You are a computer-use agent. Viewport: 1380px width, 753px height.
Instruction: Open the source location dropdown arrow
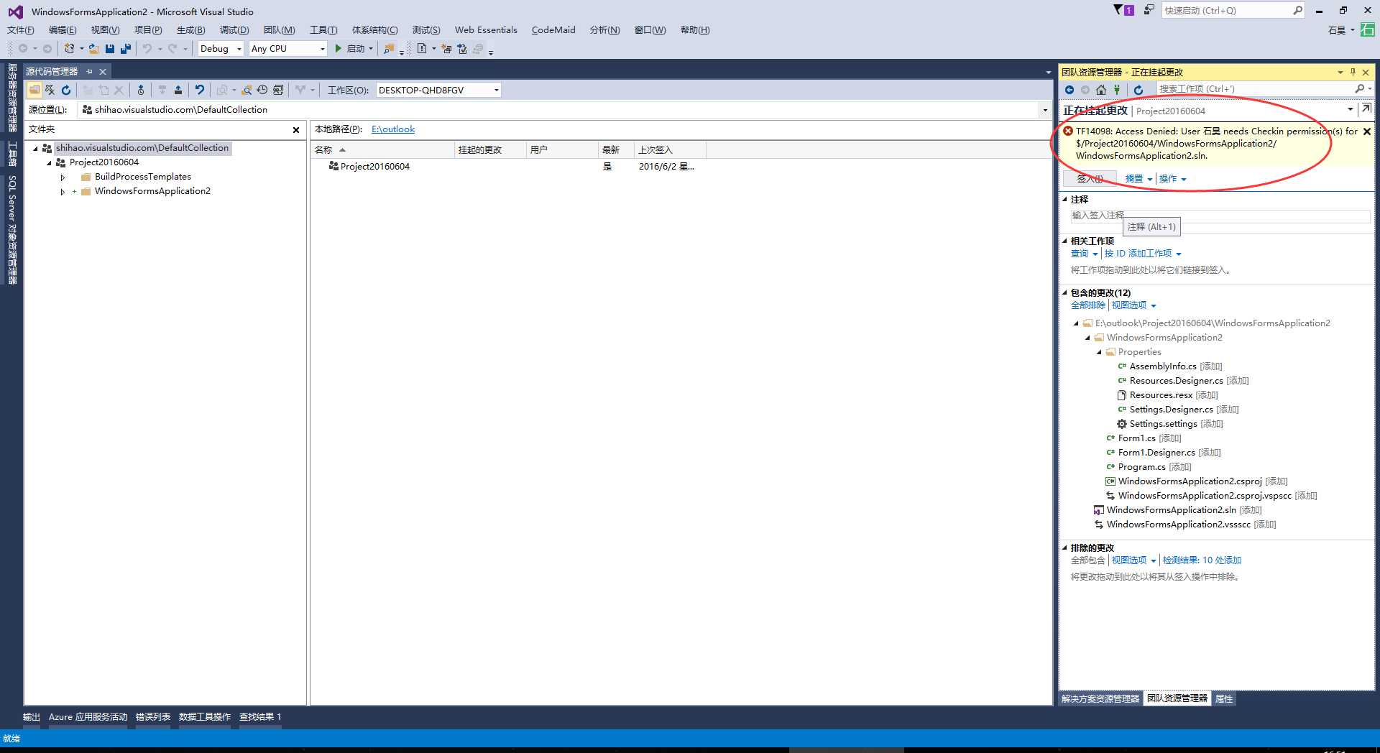coord(1044,110)
